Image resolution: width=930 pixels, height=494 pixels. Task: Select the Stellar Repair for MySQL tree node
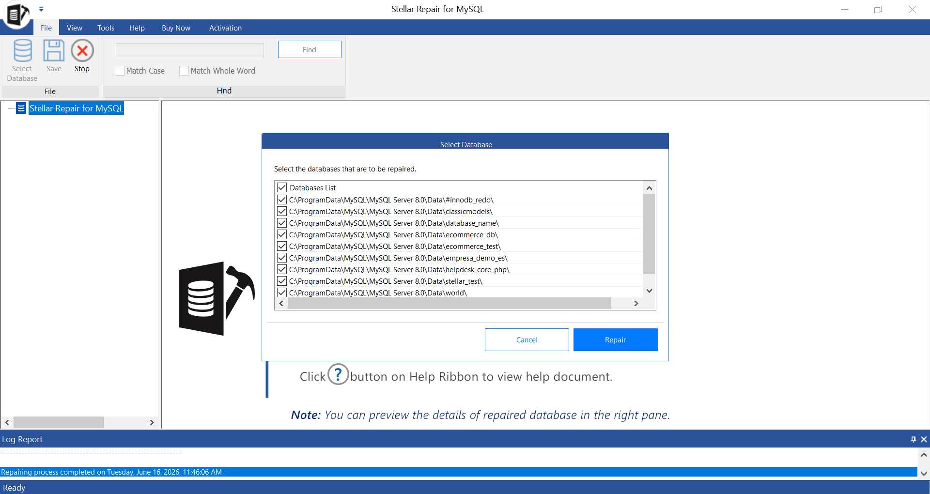[76, 108]
